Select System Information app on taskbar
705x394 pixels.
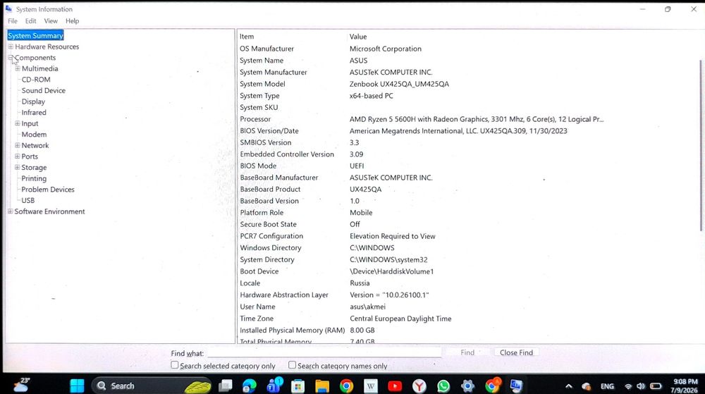[516, 386]
